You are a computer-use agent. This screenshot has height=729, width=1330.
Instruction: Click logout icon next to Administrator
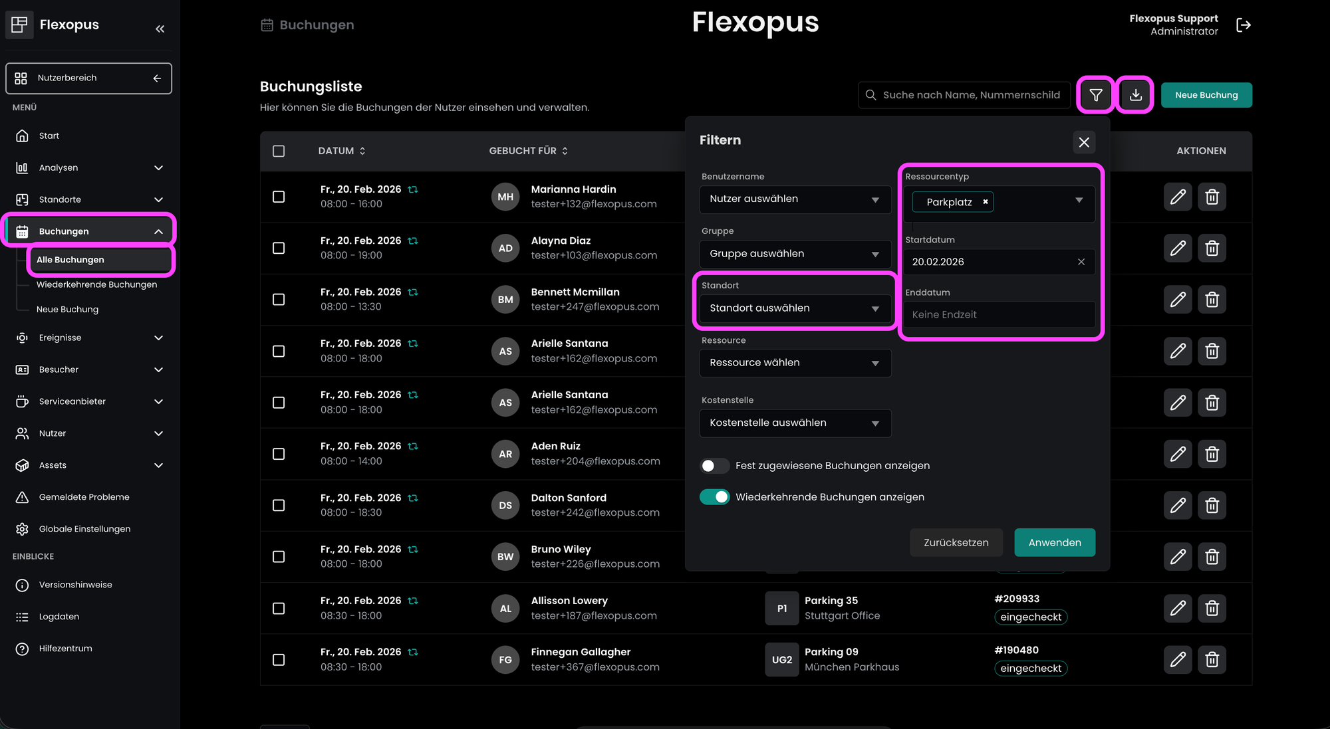1243,25
